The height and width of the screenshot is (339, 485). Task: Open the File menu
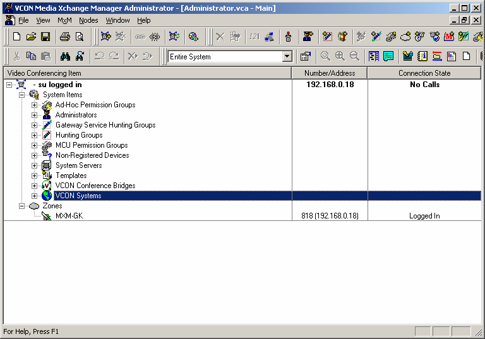(23, 20)
